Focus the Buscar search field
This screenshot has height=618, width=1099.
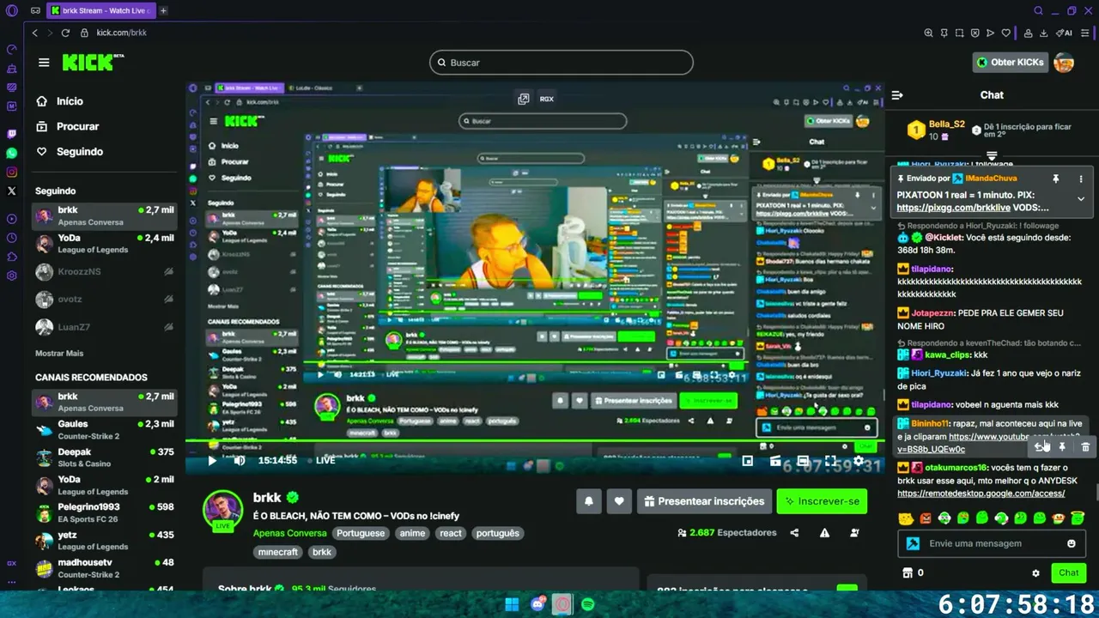tap(562, 63)
